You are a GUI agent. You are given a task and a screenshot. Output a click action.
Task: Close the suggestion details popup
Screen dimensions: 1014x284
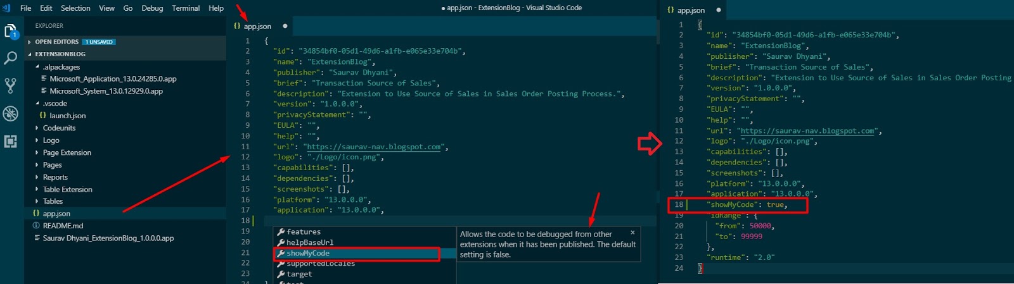pos(632,232)
